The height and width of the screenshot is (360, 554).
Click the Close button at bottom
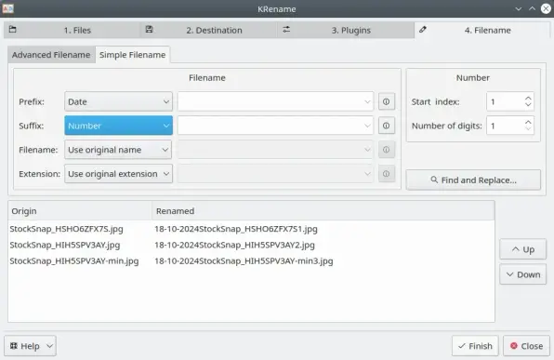click(x=526, y=346)
